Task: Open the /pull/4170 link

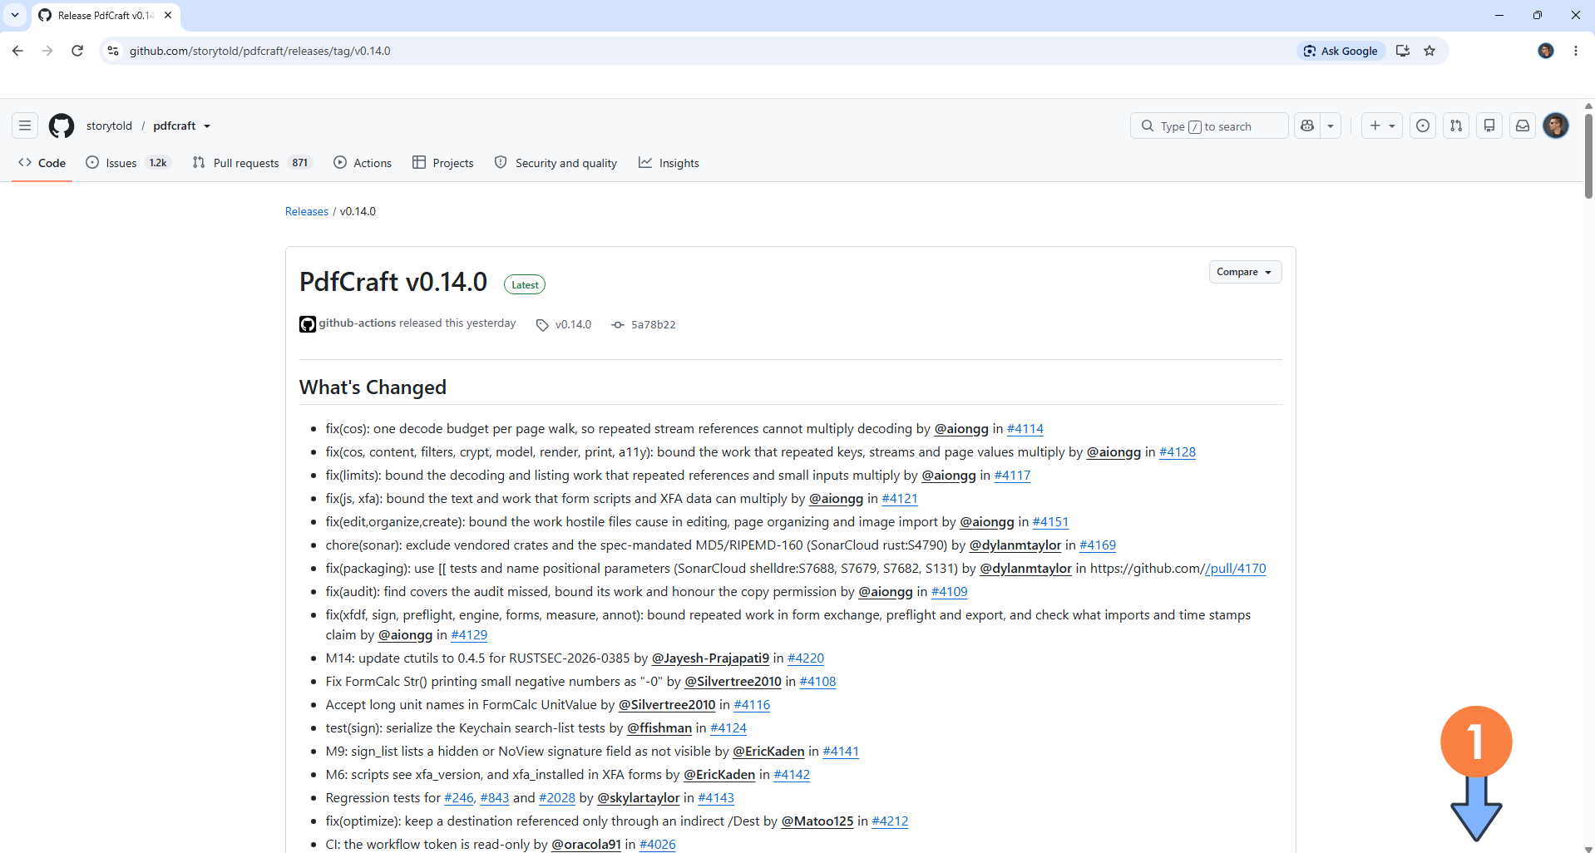Action: point(1235,569)
